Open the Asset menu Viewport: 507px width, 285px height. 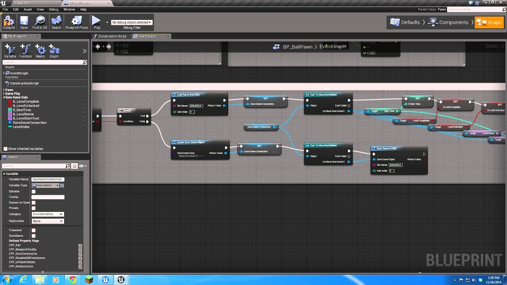(x=28, y=9)
